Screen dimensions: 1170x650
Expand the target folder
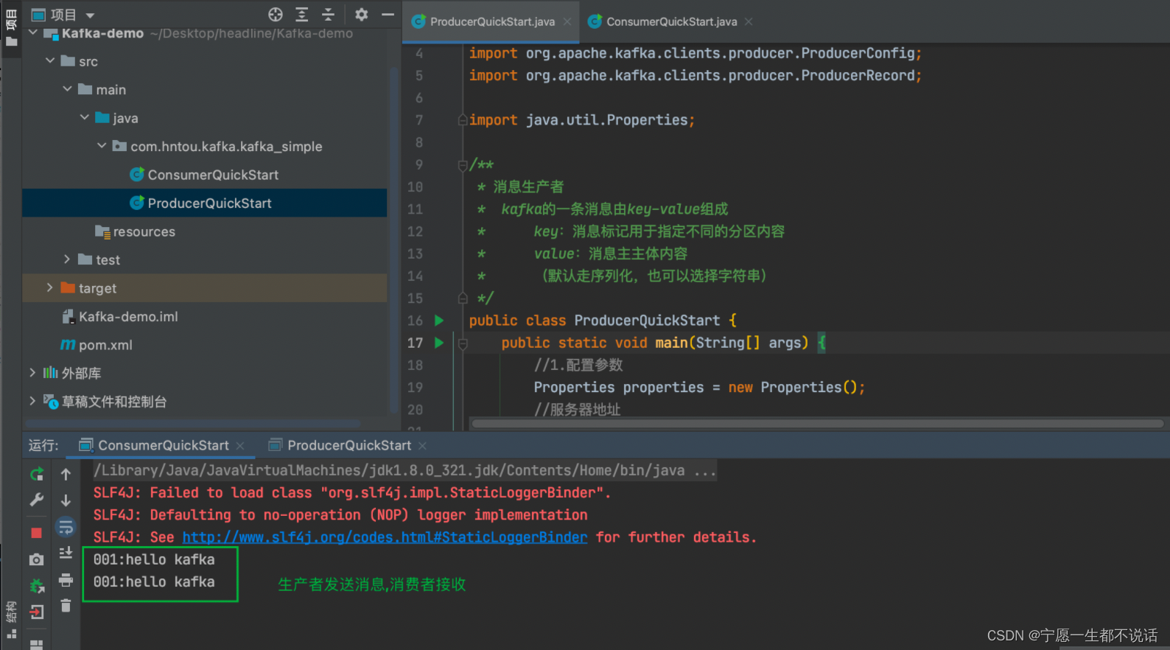[49, 287]
